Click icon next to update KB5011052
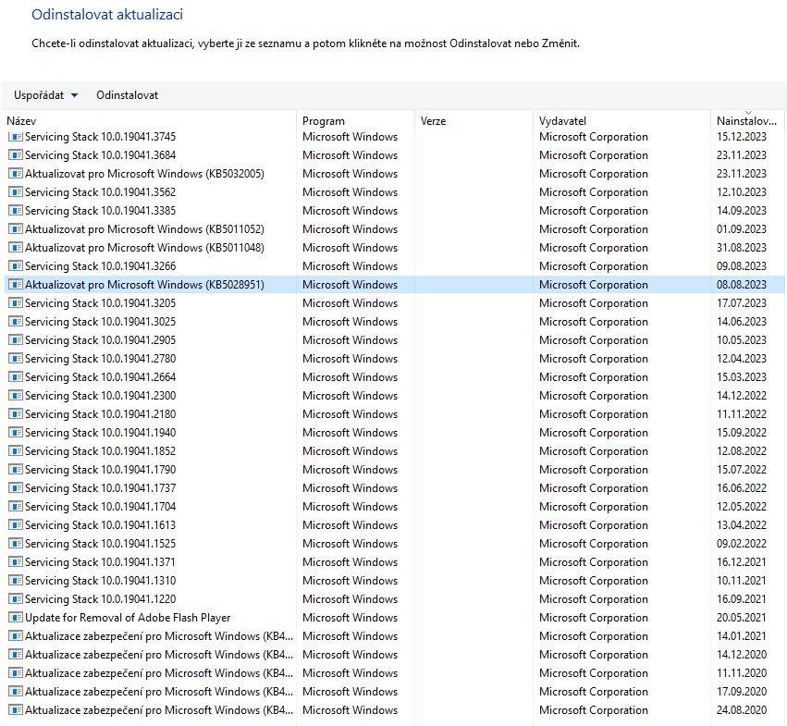The image size is (787, 726). [16, 229]
